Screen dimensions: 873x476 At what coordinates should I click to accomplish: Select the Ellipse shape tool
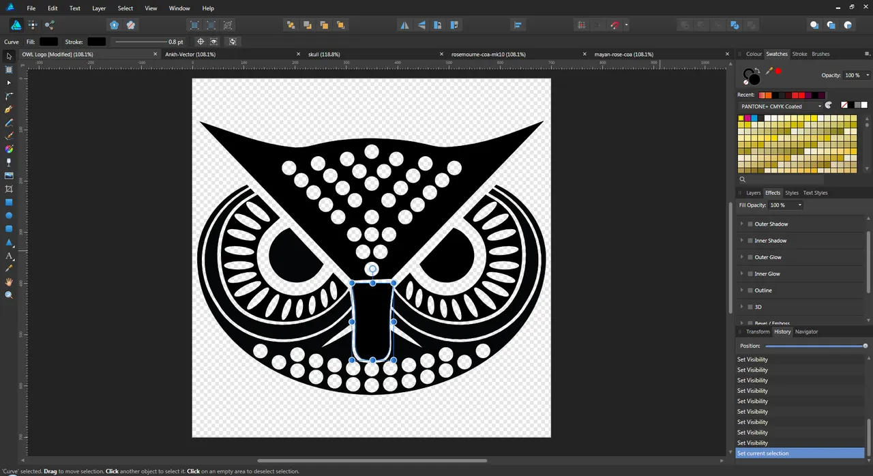(x=9, y=215)
